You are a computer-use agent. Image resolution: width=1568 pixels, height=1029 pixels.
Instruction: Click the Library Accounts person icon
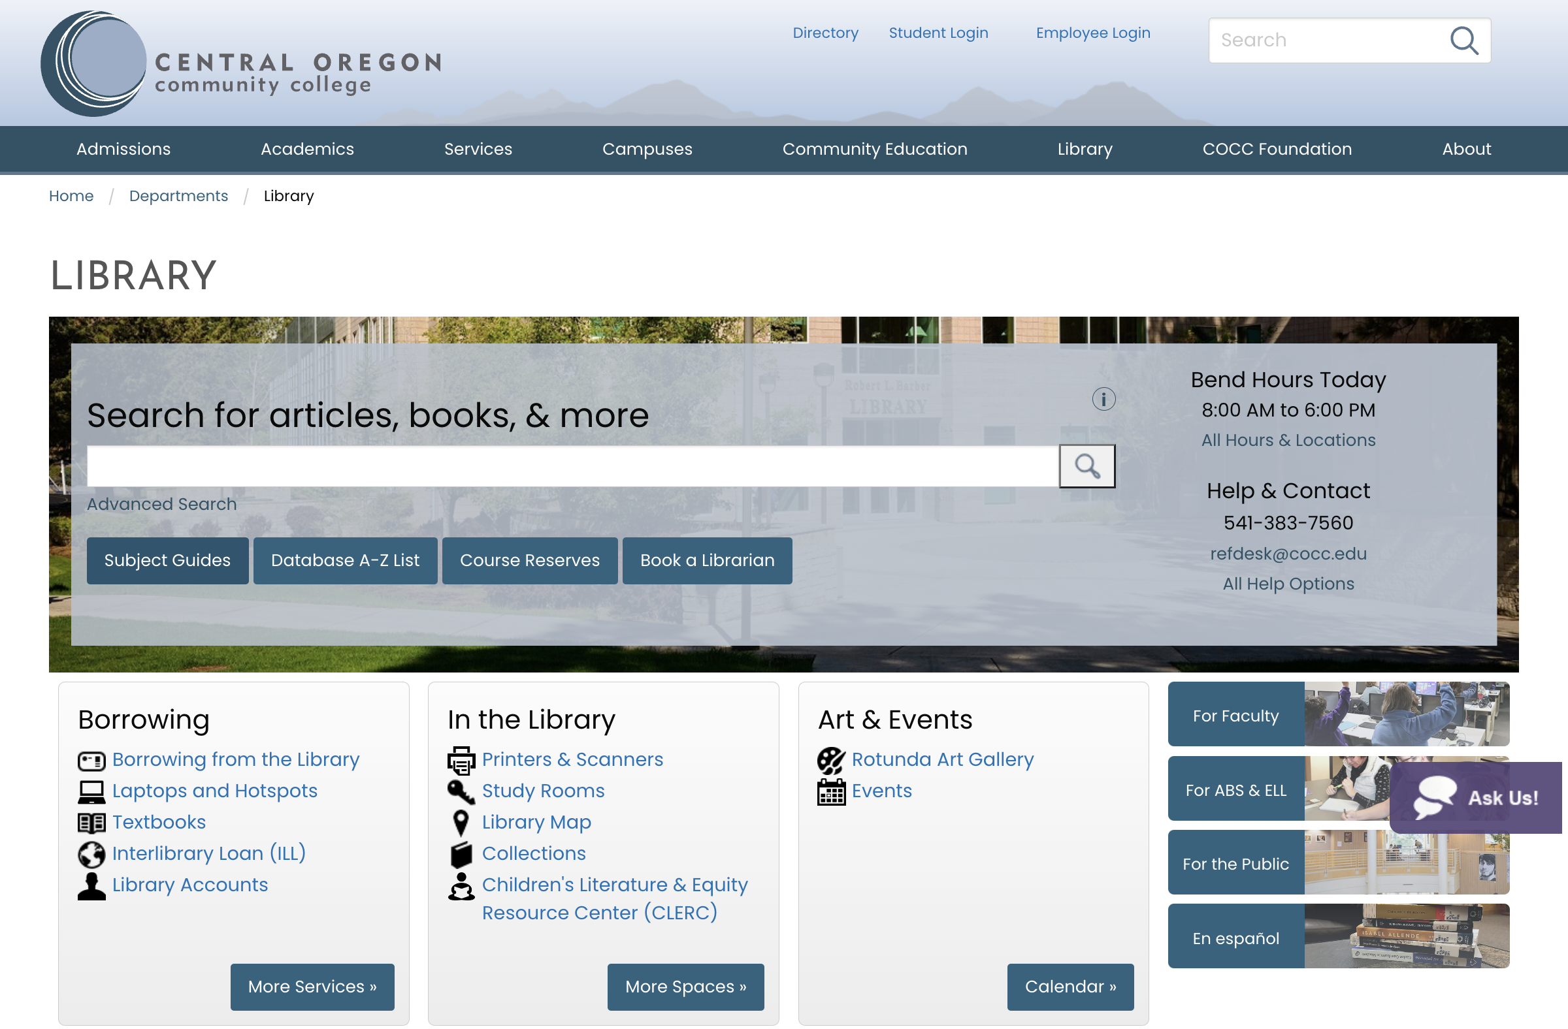[91, 884]
